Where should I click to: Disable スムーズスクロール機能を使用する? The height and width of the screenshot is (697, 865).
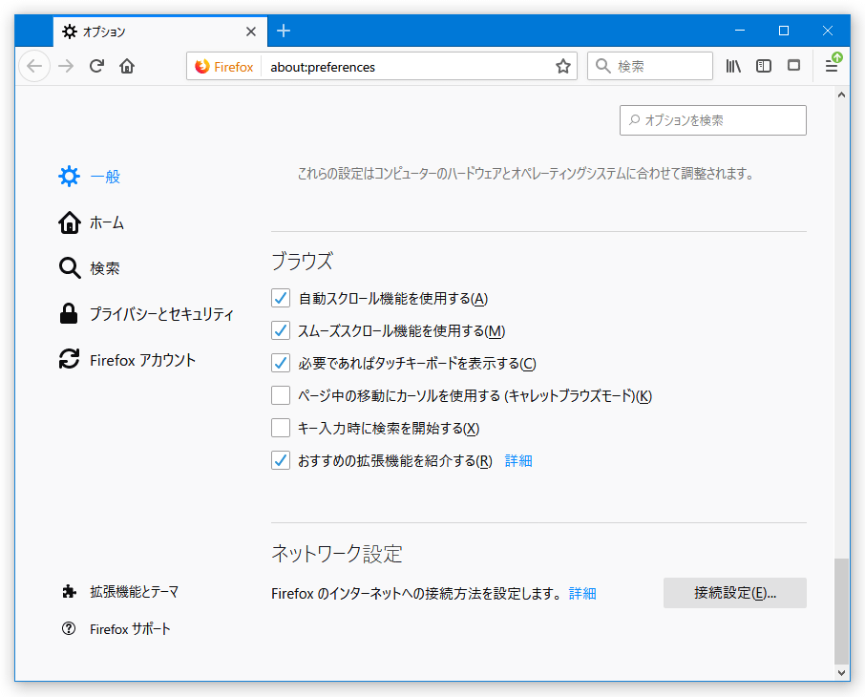(x=281, y=330)
